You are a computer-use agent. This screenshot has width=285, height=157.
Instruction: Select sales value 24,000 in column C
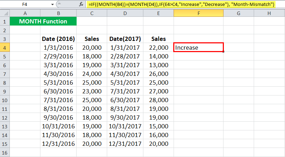[x=92, y=74]
